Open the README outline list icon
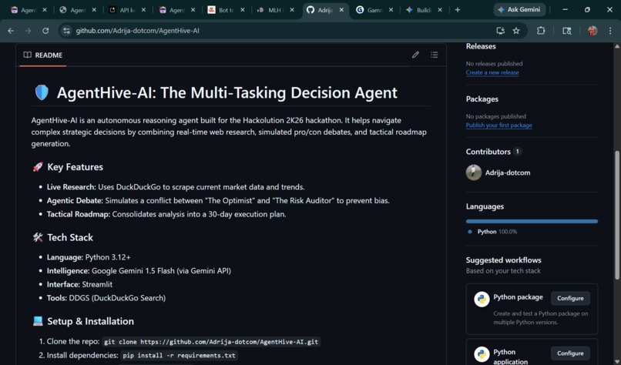The image size is (621, 365). [434, 55]
